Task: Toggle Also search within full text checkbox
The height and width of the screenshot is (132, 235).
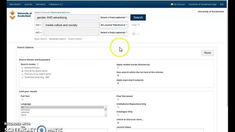Action: coord(118,76)
